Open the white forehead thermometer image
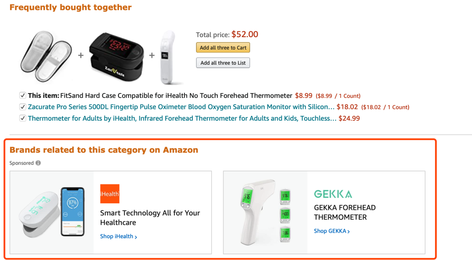This screenshot has width=472, height=261. [x=168, y=57]
